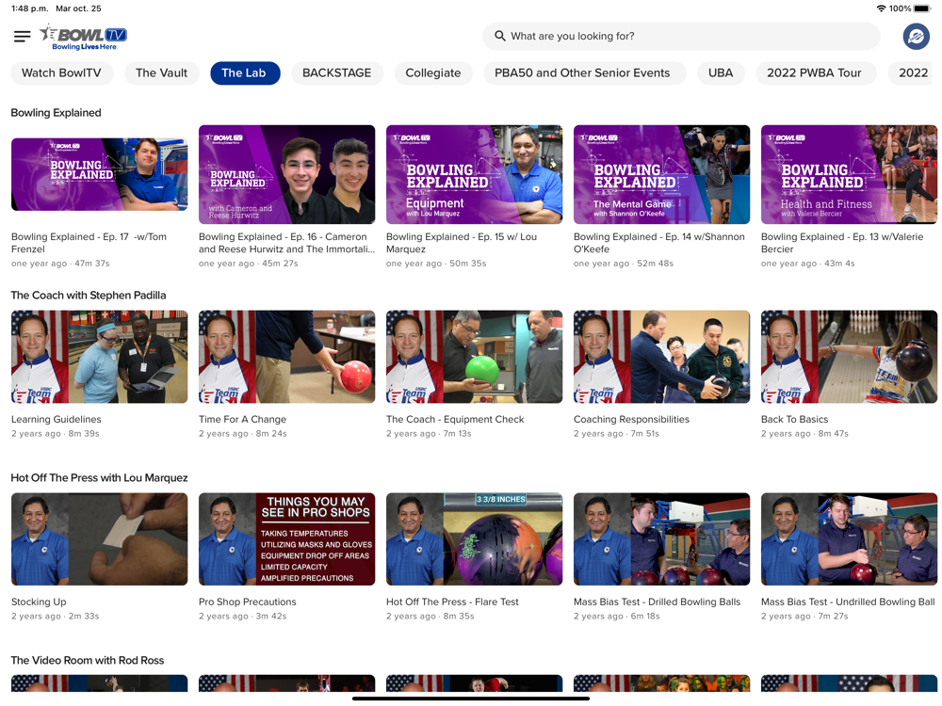Open Mass Bias Test Undrilled Bowling Ball thumbnail
The image size is (942, 706).
coord(849,539)
